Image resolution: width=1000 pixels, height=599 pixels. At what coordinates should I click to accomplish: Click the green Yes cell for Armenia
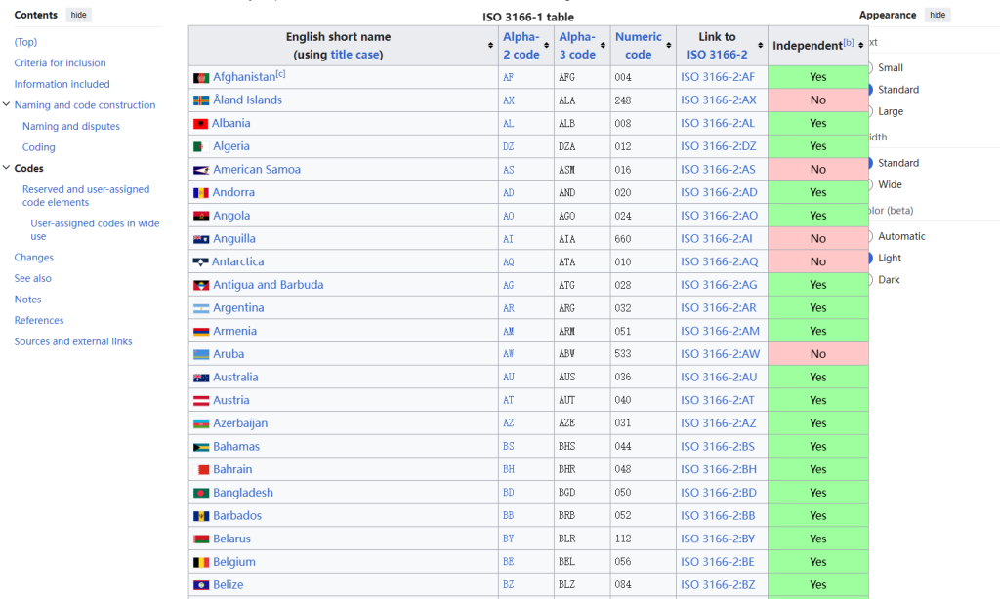coord(817,332)
